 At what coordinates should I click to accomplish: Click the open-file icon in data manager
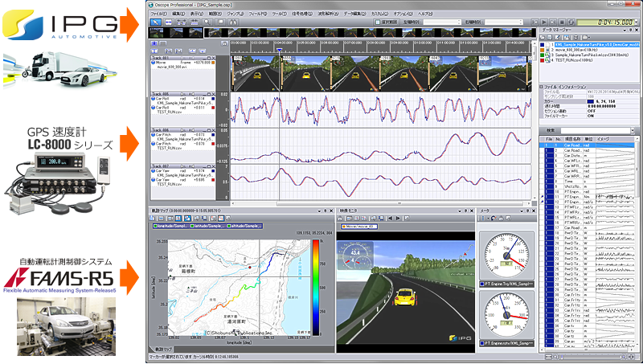(543, 37)
